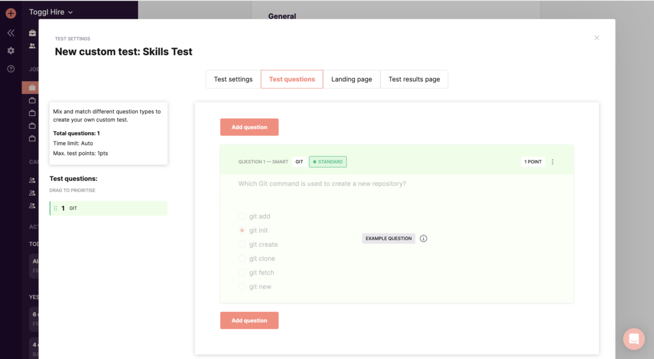Viewport: 654px width, 359px height.
Task: Click the Help question mark icon in sidebar
Action: pyautogui.click(x=10, y=69)
